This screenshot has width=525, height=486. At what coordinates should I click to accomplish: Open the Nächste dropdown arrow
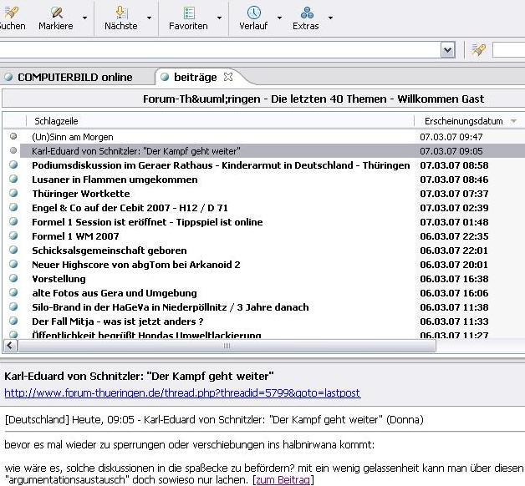[x=150, y=18]
